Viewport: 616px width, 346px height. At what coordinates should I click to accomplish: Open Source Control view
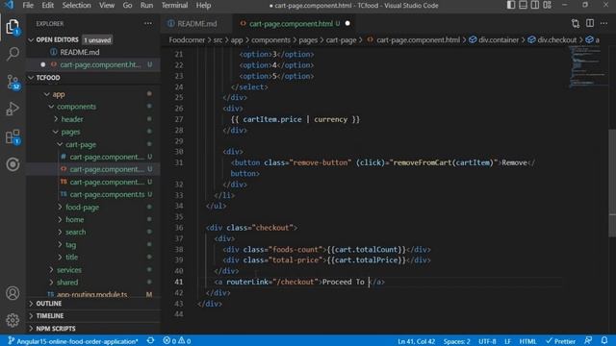click(13, 82)
